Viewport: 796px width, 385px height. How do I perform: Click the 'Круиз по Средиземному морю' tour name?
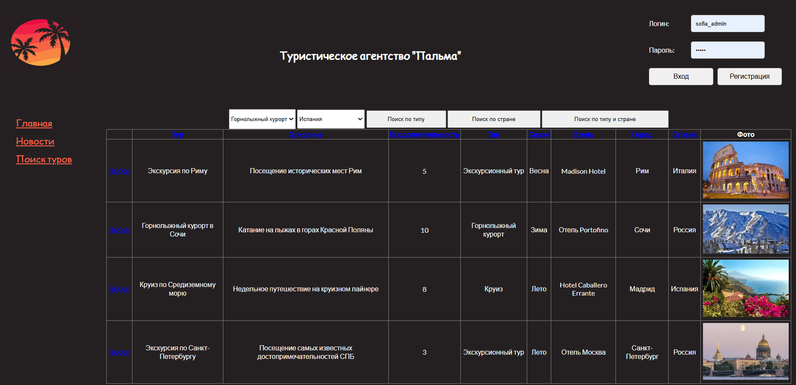pos(177,289)
